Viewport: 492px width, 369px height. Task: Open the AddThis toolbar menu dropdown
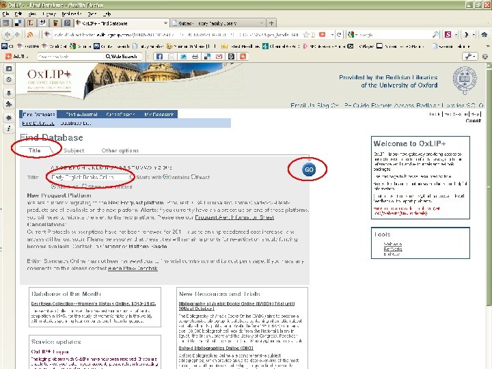[16, 57]
